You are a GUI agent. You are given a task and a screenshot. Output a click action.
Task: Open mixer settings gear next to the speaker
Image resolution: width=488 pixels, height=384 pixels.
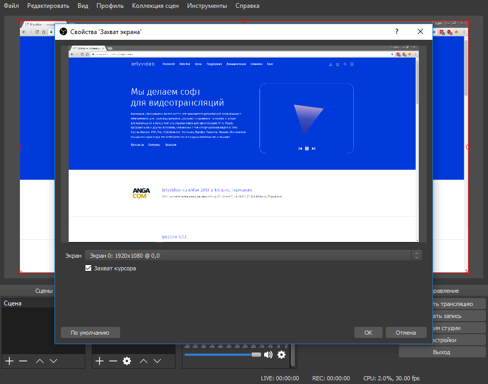[x=281, y=355]
